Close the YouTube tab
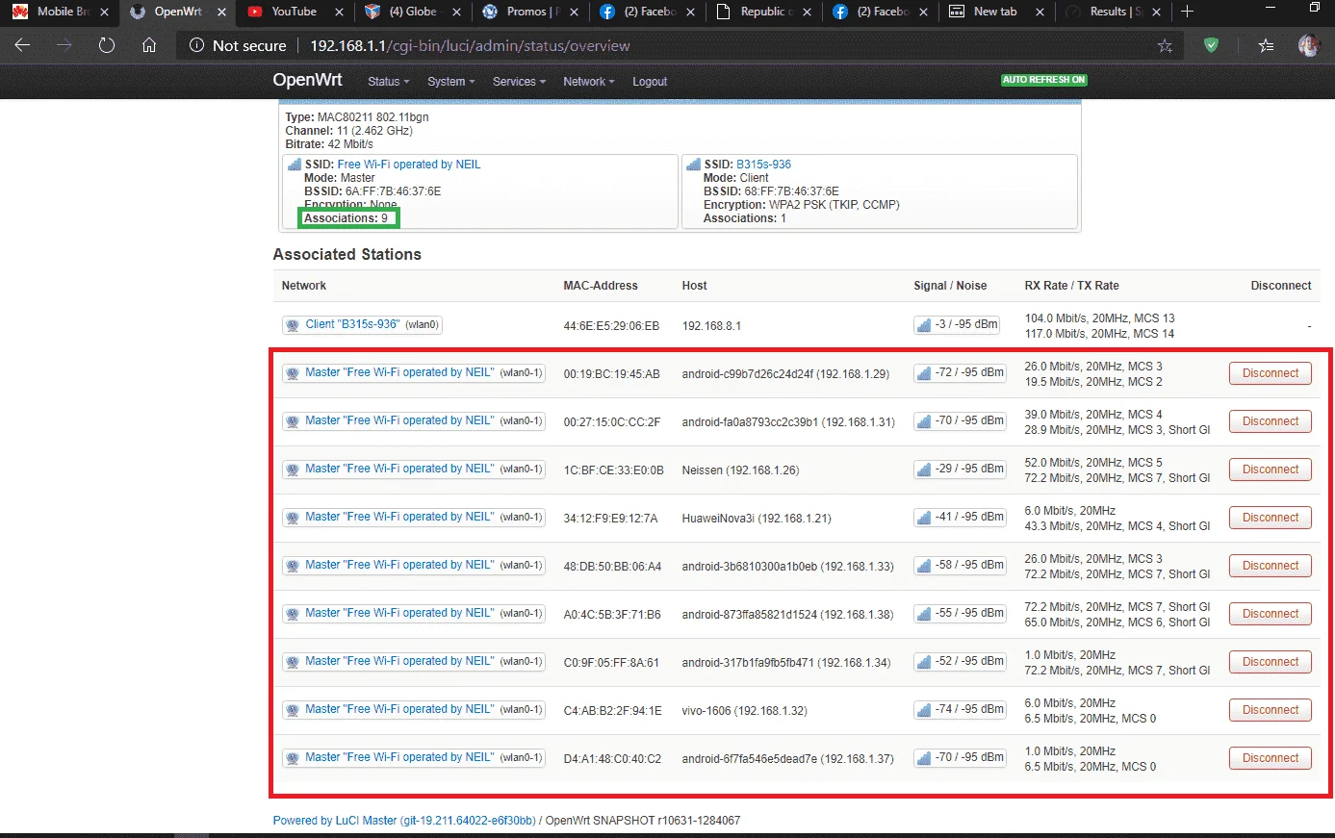Viewport: 1335px width, 838px height. click(x=339, y=12)
